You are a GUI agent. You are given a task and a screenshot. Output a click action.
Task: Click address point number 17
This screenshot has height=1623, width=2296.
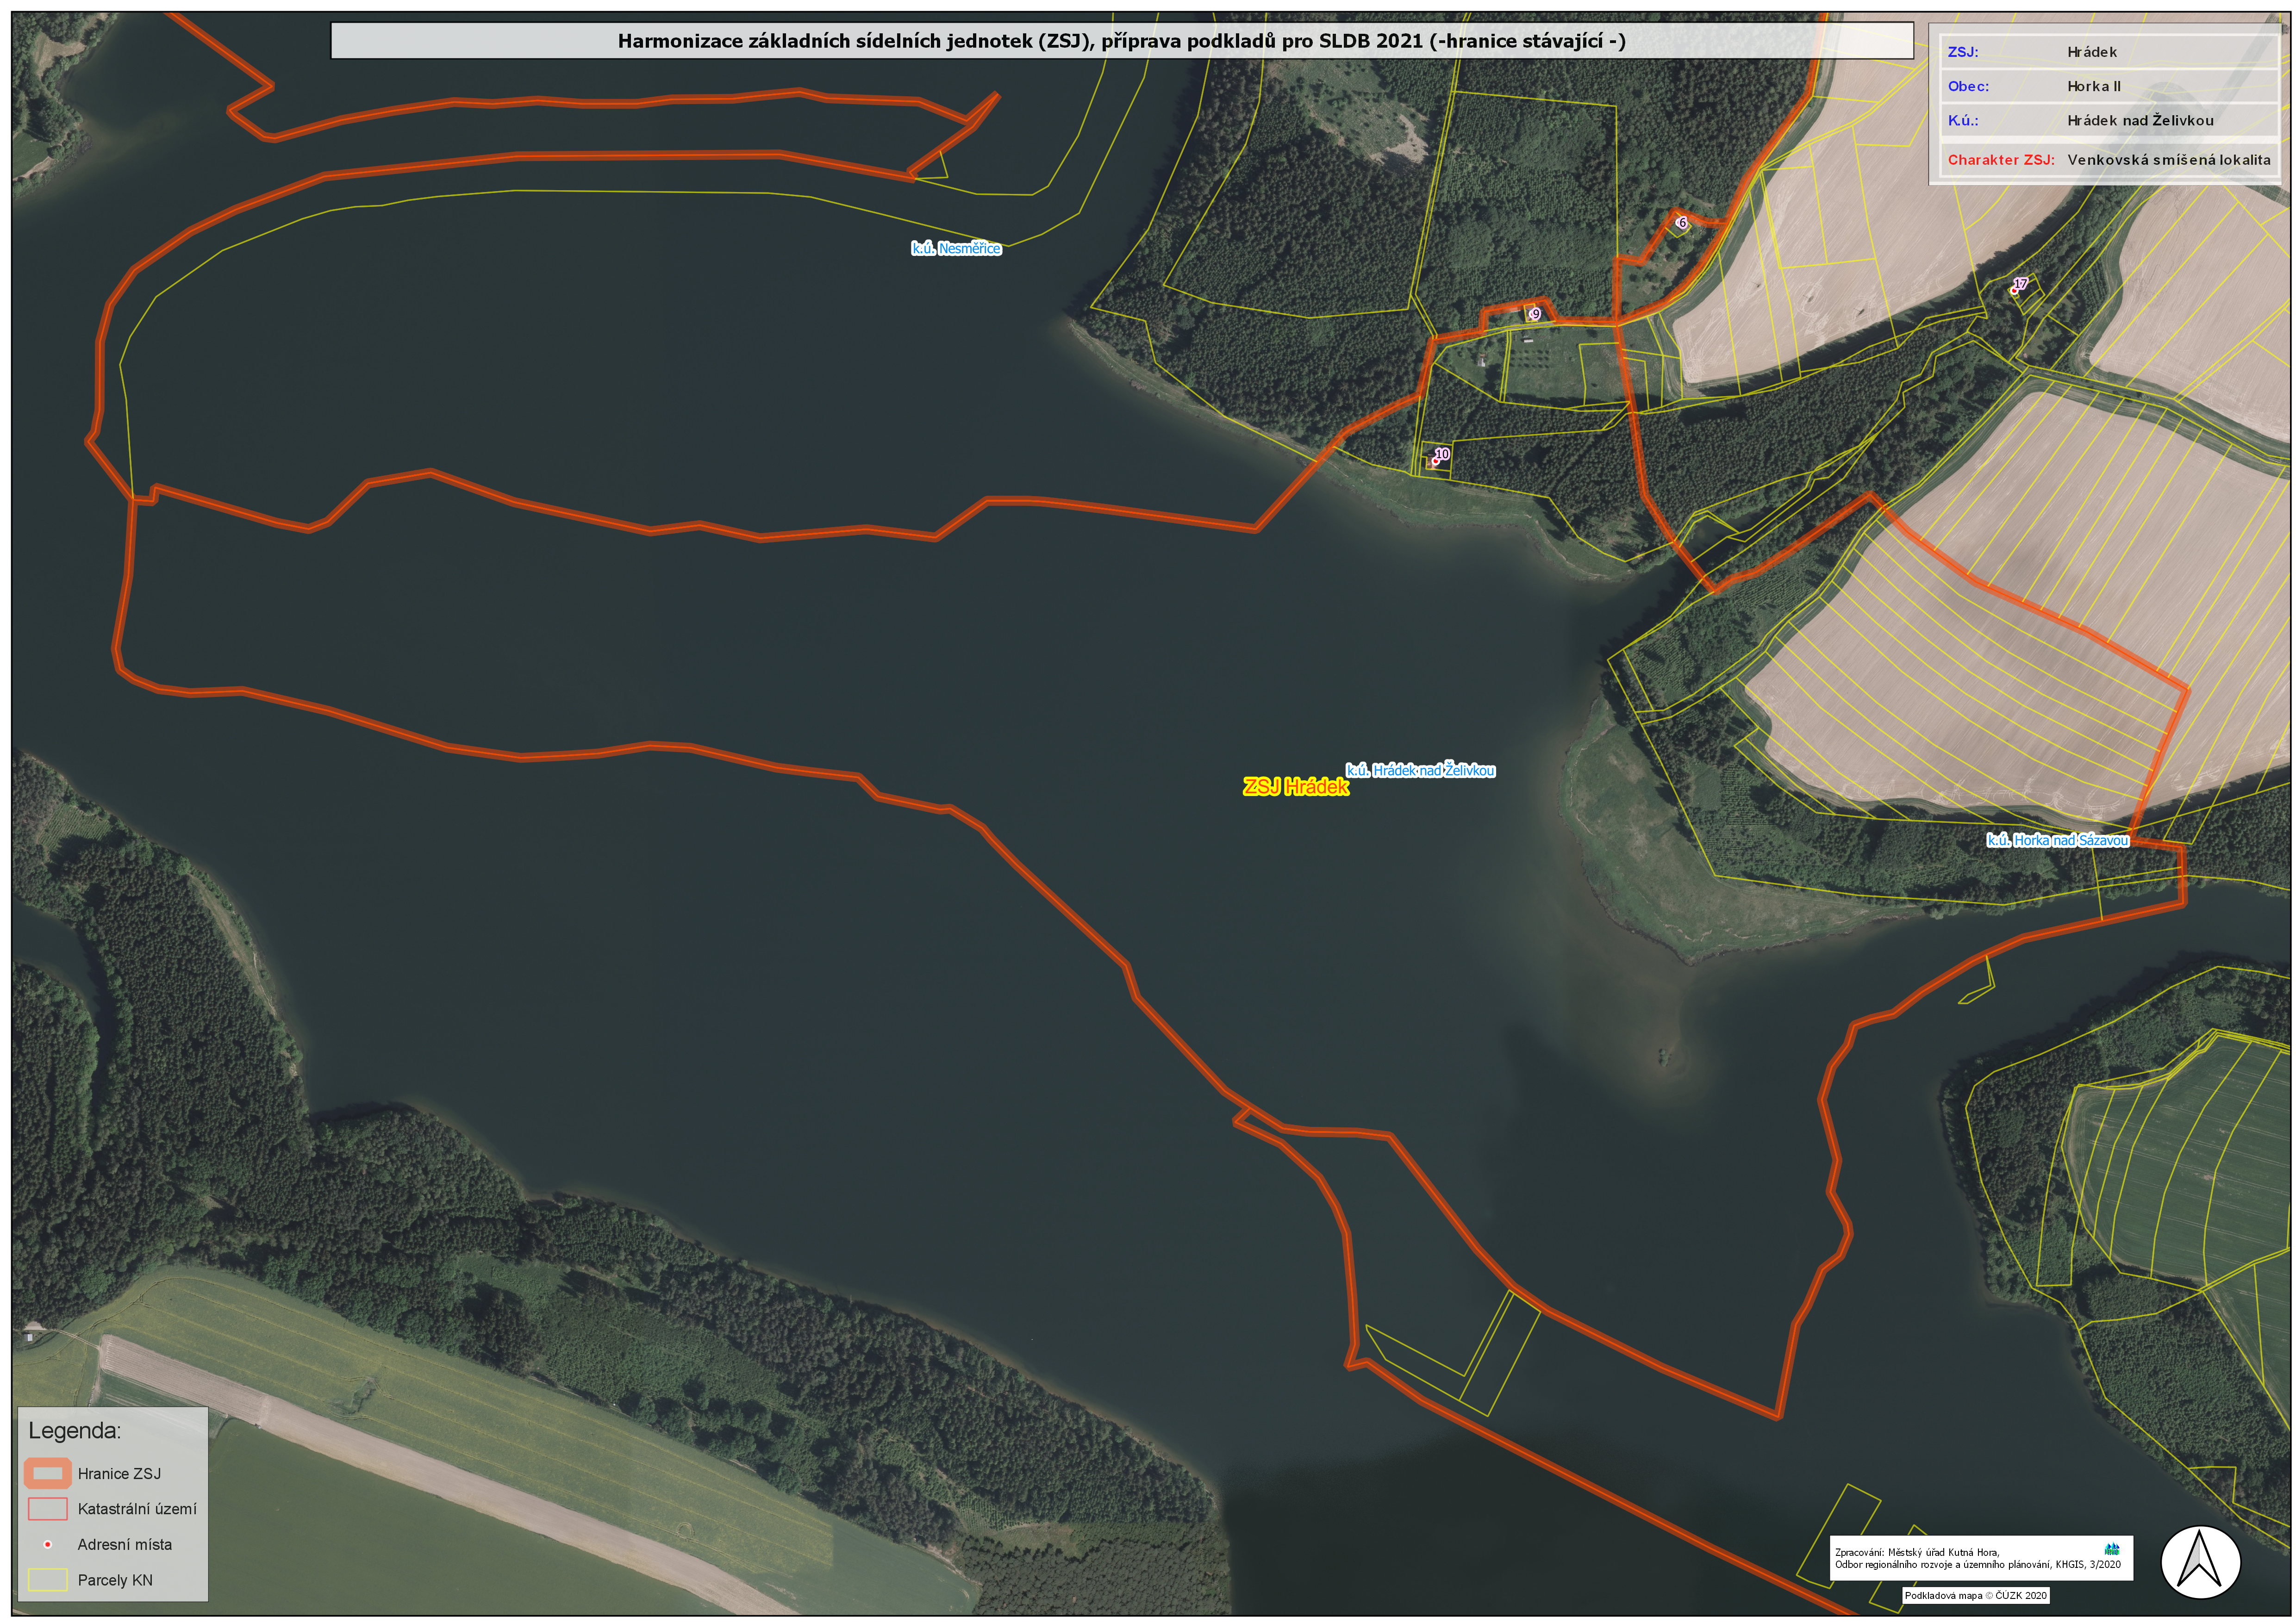(x=2015, y=289)
